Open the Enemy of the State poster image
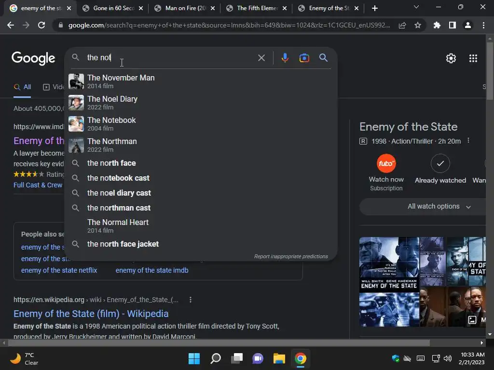 click(389, 264)
